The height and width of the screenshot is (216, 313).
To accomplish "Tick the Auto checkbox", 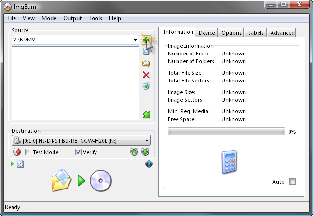I will click(x=292, y=182).
